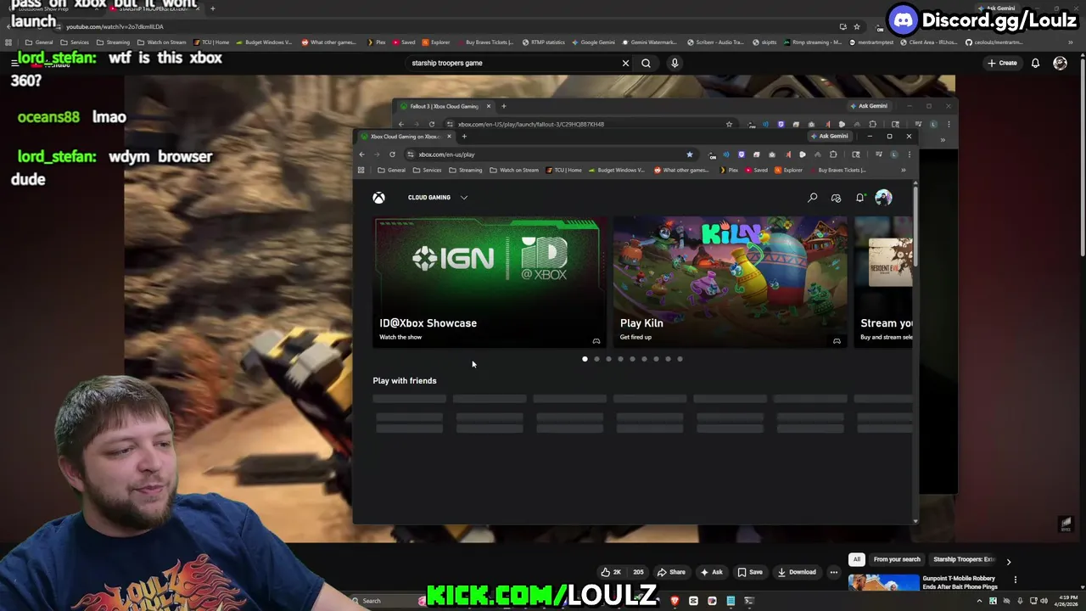Click the Download button under the video
The height and width of the screenshot is (611, 1086).
[x=797, y=572]
